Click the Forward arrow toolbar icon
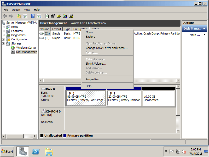 [11, 16]
